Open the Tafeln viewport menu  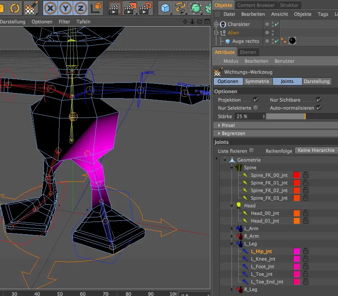[x=83, y=22]
